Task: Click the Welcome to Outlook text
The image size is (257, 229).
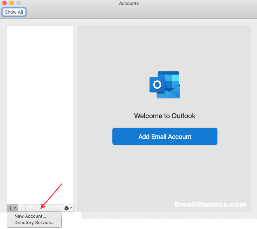Action: (x=165, y=116)
